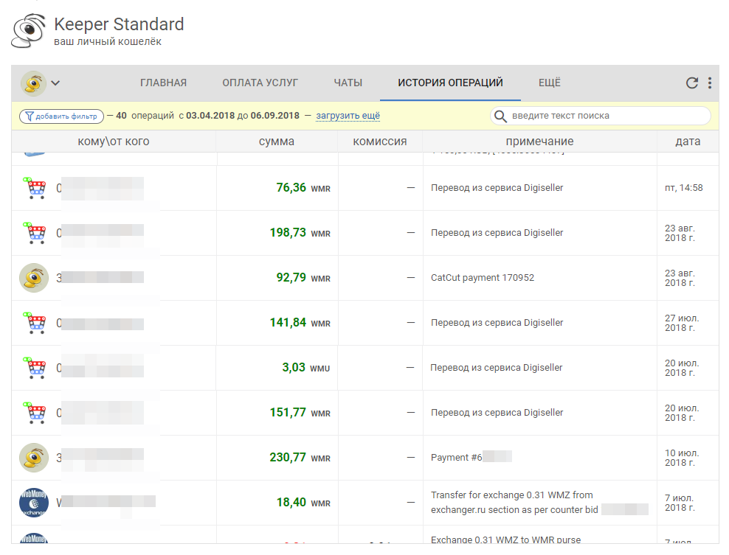This screenshot has width=729, height=555.
Task: Select the 92,79 WMR amount
Action: [x=303, y=278]
